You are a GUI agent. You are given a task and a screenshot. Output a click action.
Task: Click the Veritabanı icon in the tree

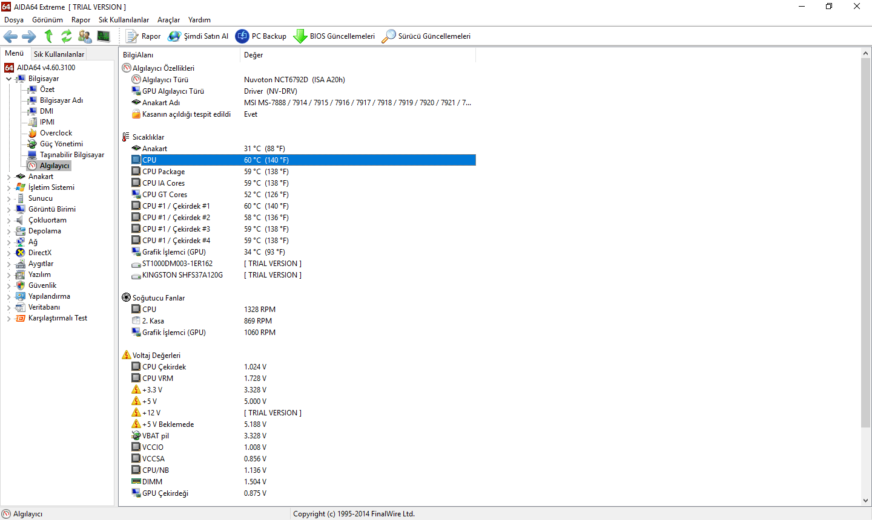point(21,307)
